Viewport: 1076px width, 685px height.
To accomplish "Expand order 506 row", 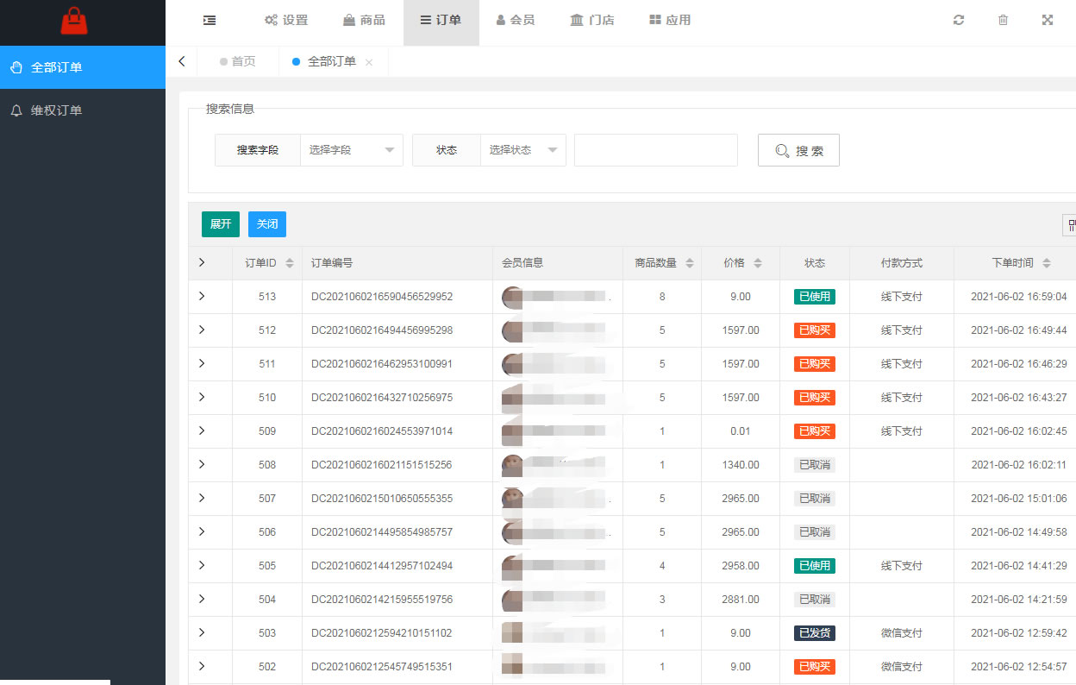I will pos(202,531).
